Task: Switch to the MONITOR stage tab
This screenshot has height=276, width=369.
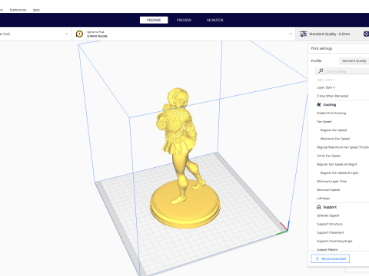Action: [x=215, y=20]
